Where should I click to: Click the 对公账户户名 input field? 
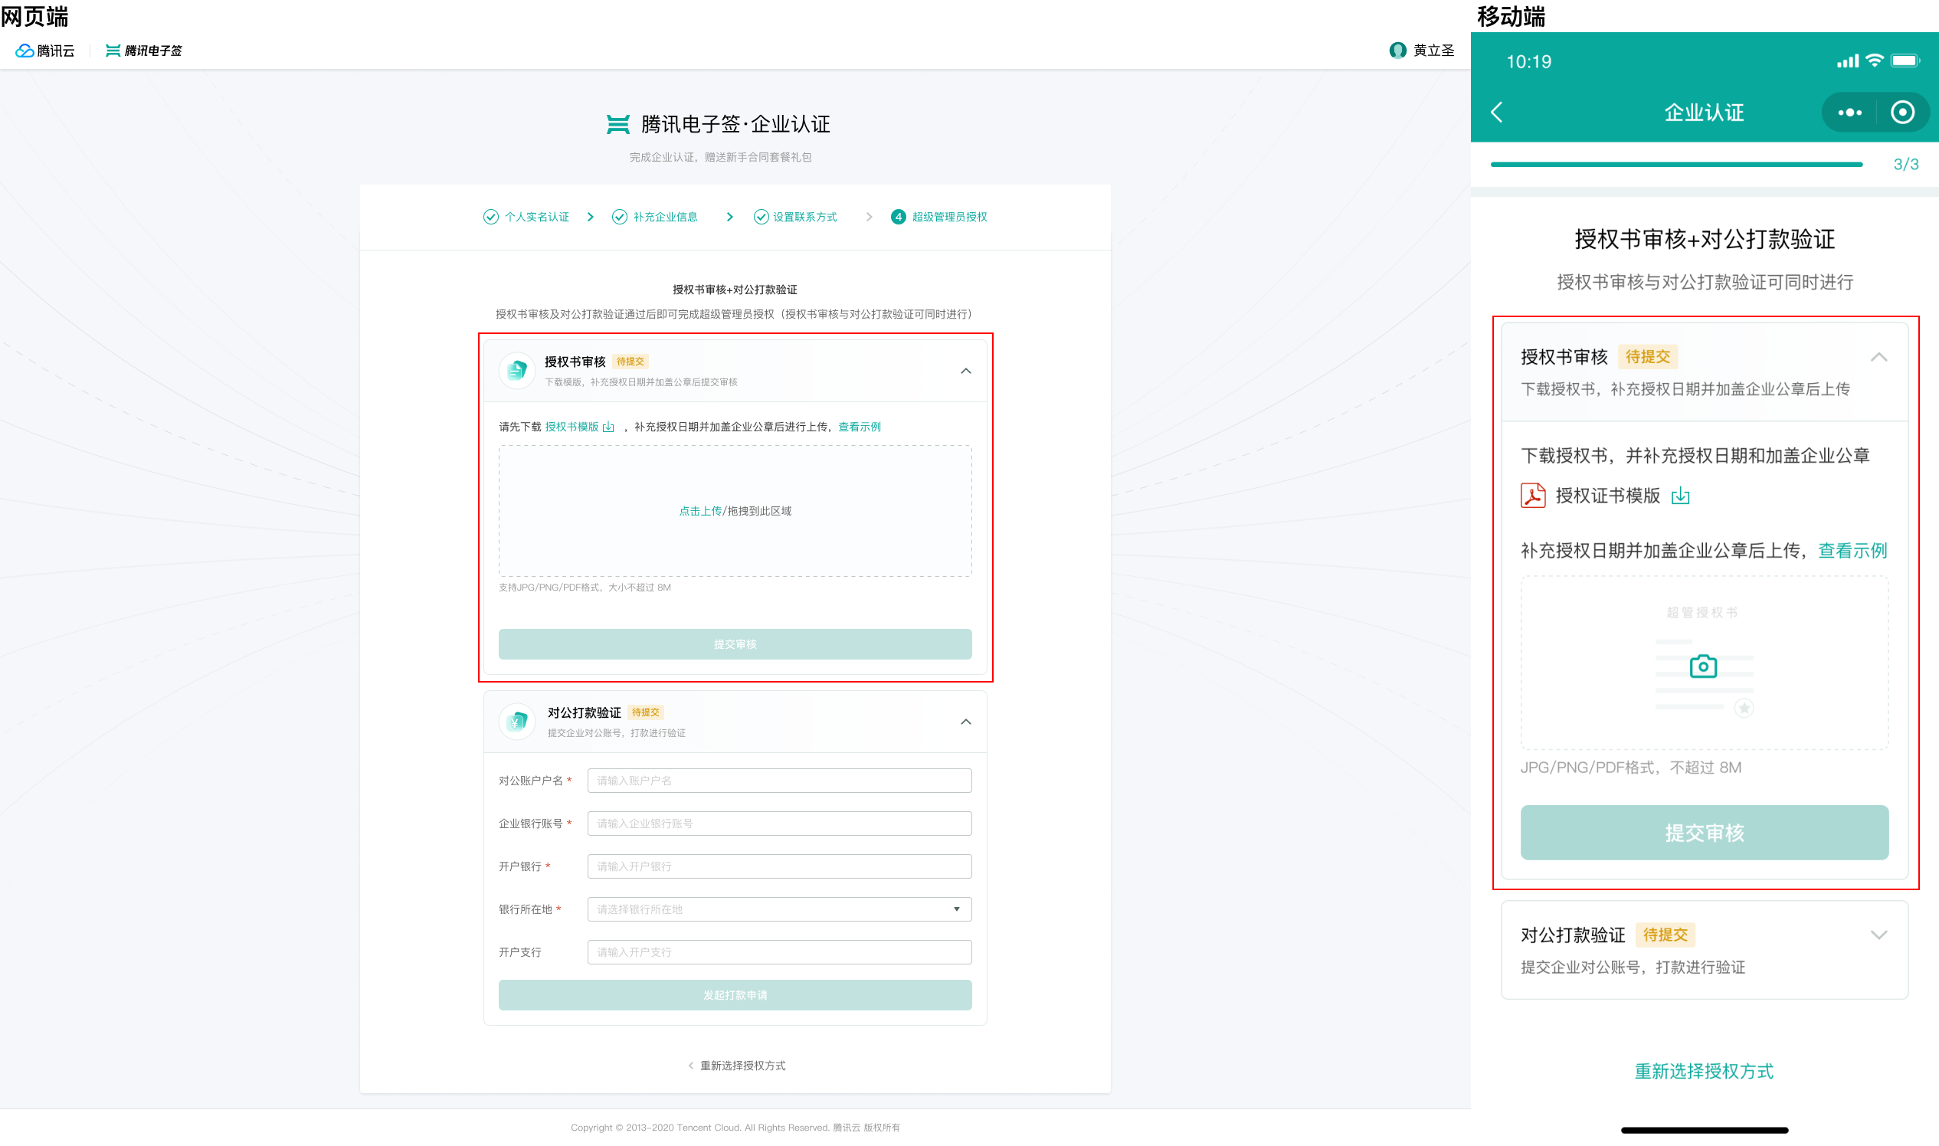pos(779,781)
